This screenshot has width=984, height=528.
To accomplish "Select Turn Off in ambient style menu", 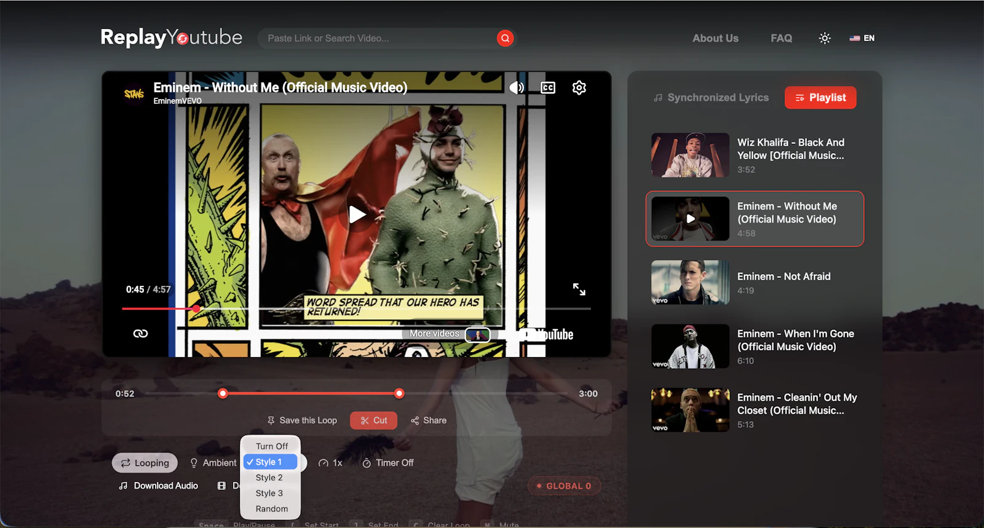I will tap(271, 446).
